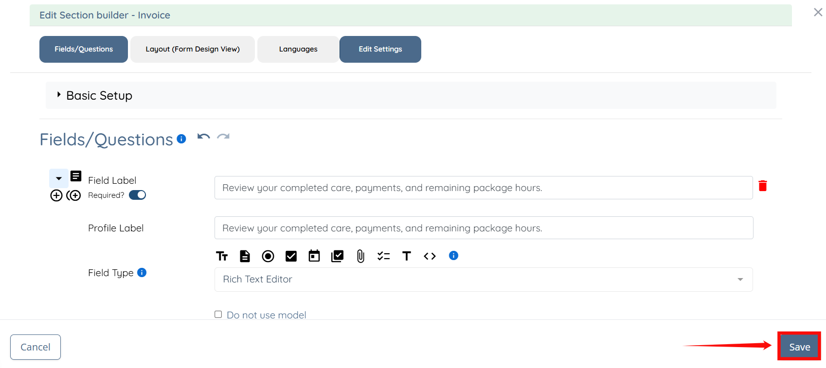Open the Languages tab
826x368 pixels.
pyautogui.click(x=298, y=49)
